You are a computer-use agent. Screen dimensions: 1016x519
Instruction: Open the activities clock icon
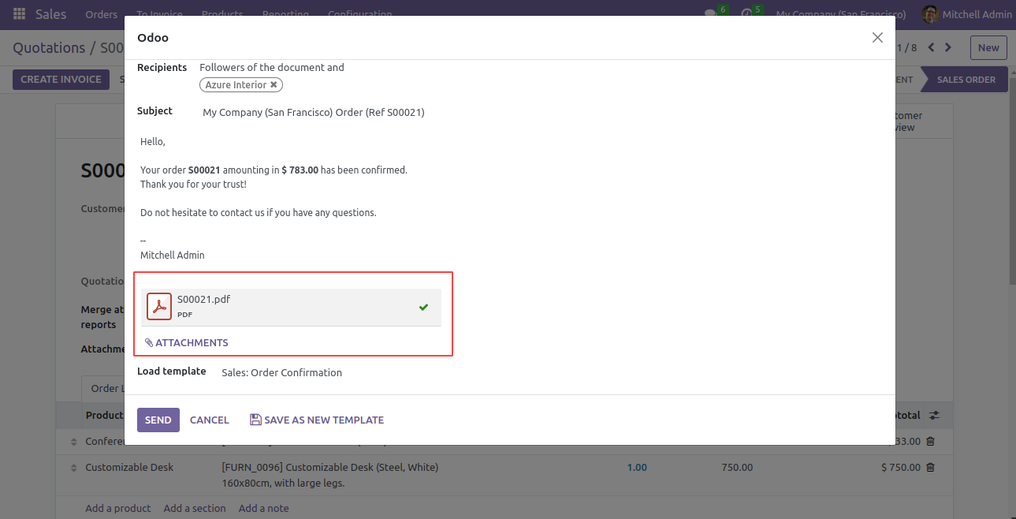pyautogui.click(x=746, y=14)
